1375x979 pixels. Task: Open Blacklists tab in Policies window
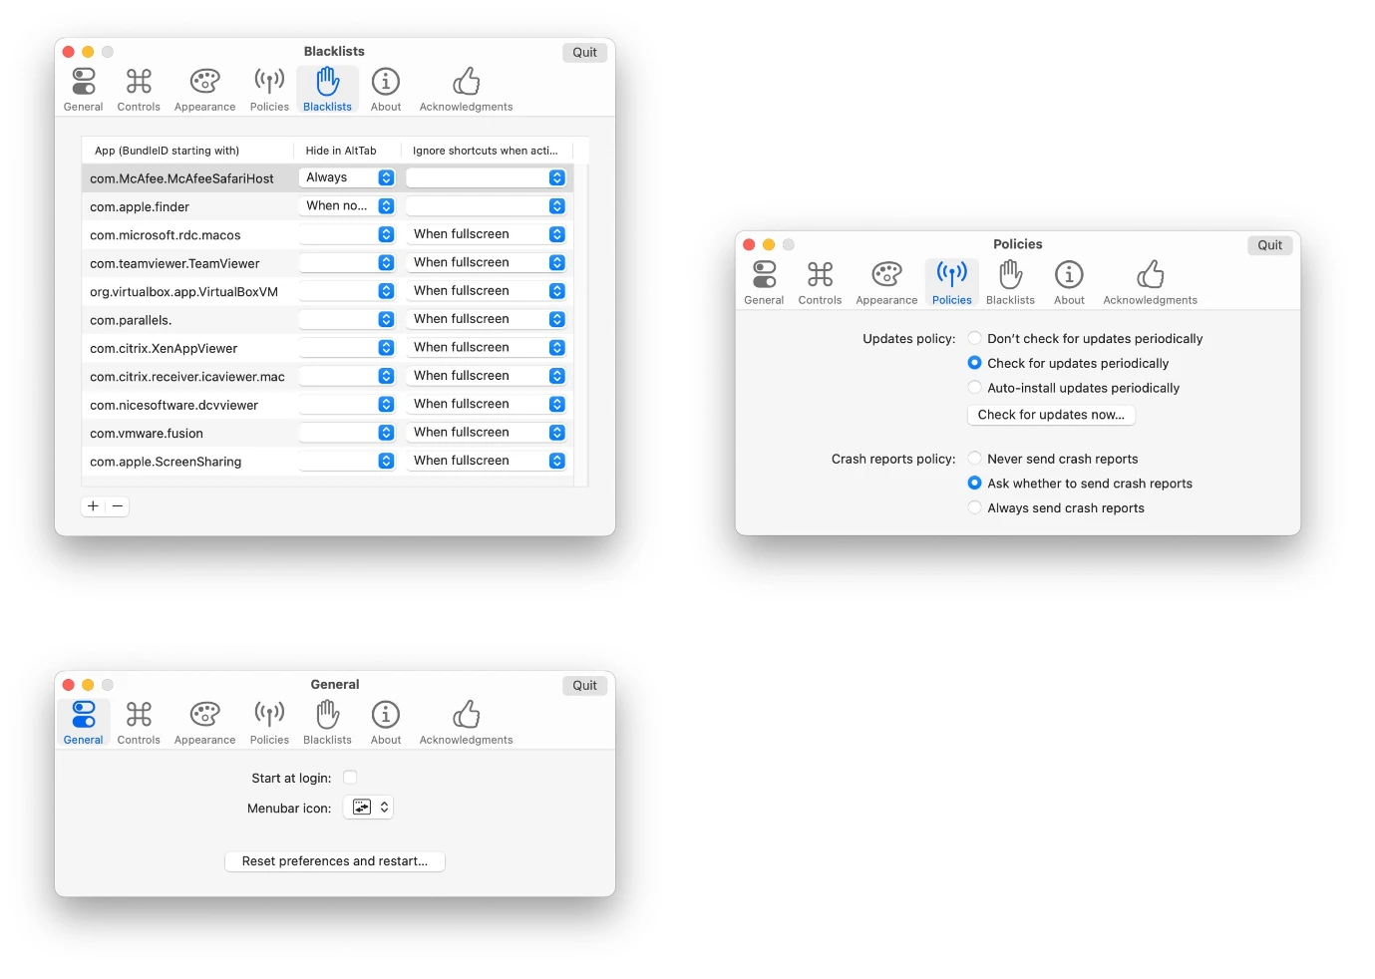pyautogui.click(x=1010, y=283)
